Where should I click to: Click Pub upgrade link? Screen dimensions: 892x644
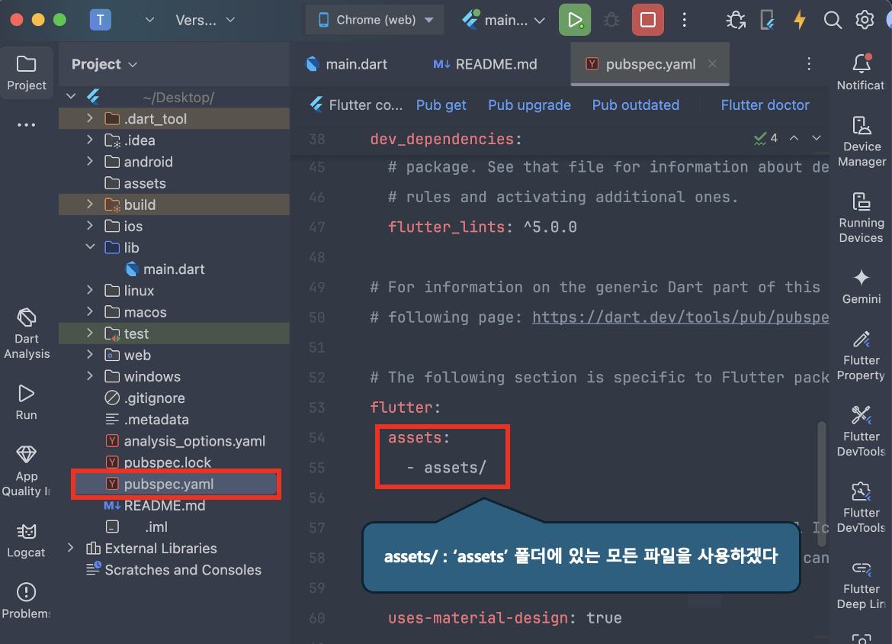tap(529, 105)
